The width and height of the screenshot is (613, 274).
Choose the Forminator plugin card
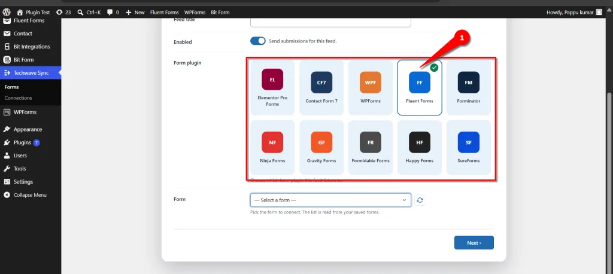point(468,87)
